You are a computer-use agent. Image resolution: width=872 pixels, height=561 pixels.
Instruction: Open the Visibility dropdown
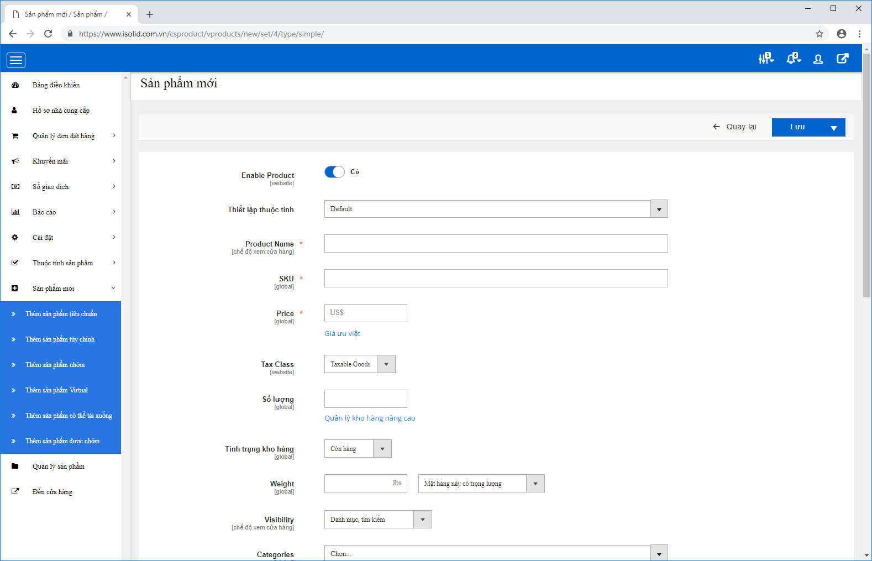(x=378, y=520)
